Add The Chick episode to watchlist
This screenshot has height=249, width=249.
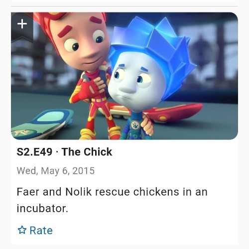[22, 26]
